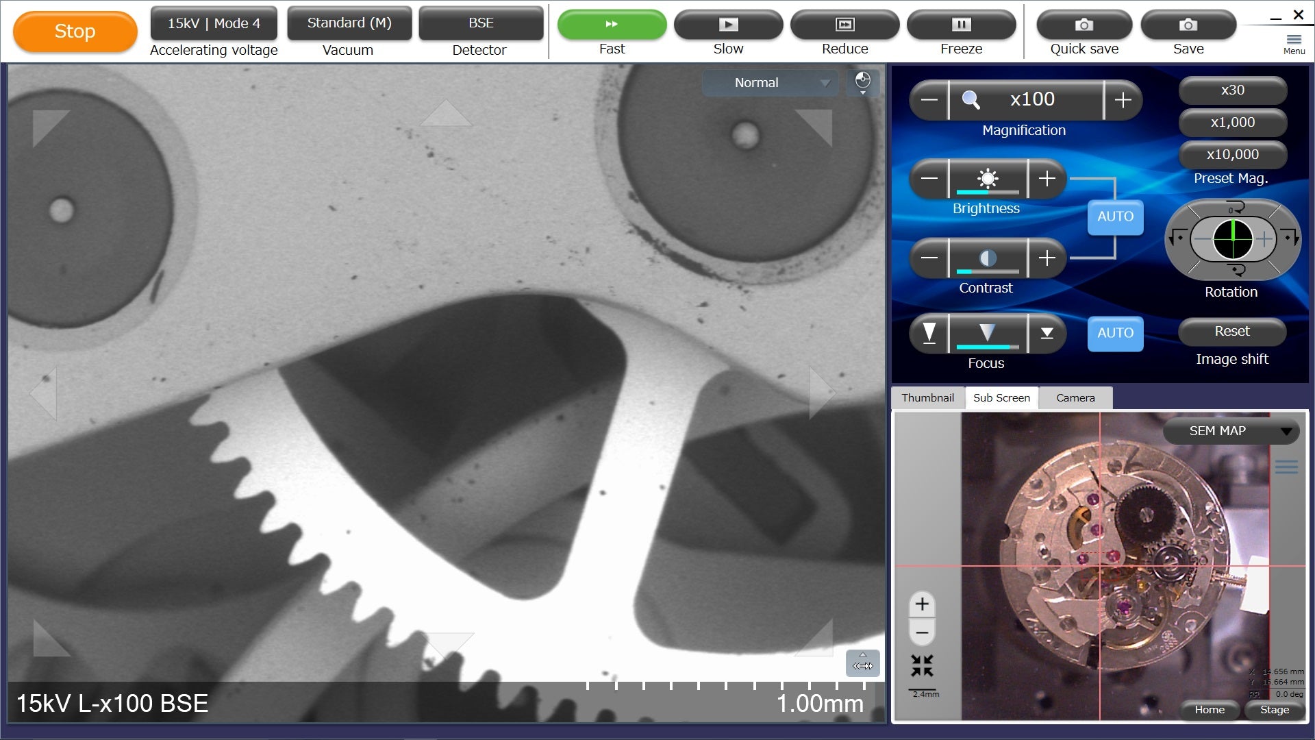Image resolution: width=1315 pixels, height=740 pixels.
Task: Select the x10,000 preset magnification
Action: pyautogui.click(x=1231, y=155)
